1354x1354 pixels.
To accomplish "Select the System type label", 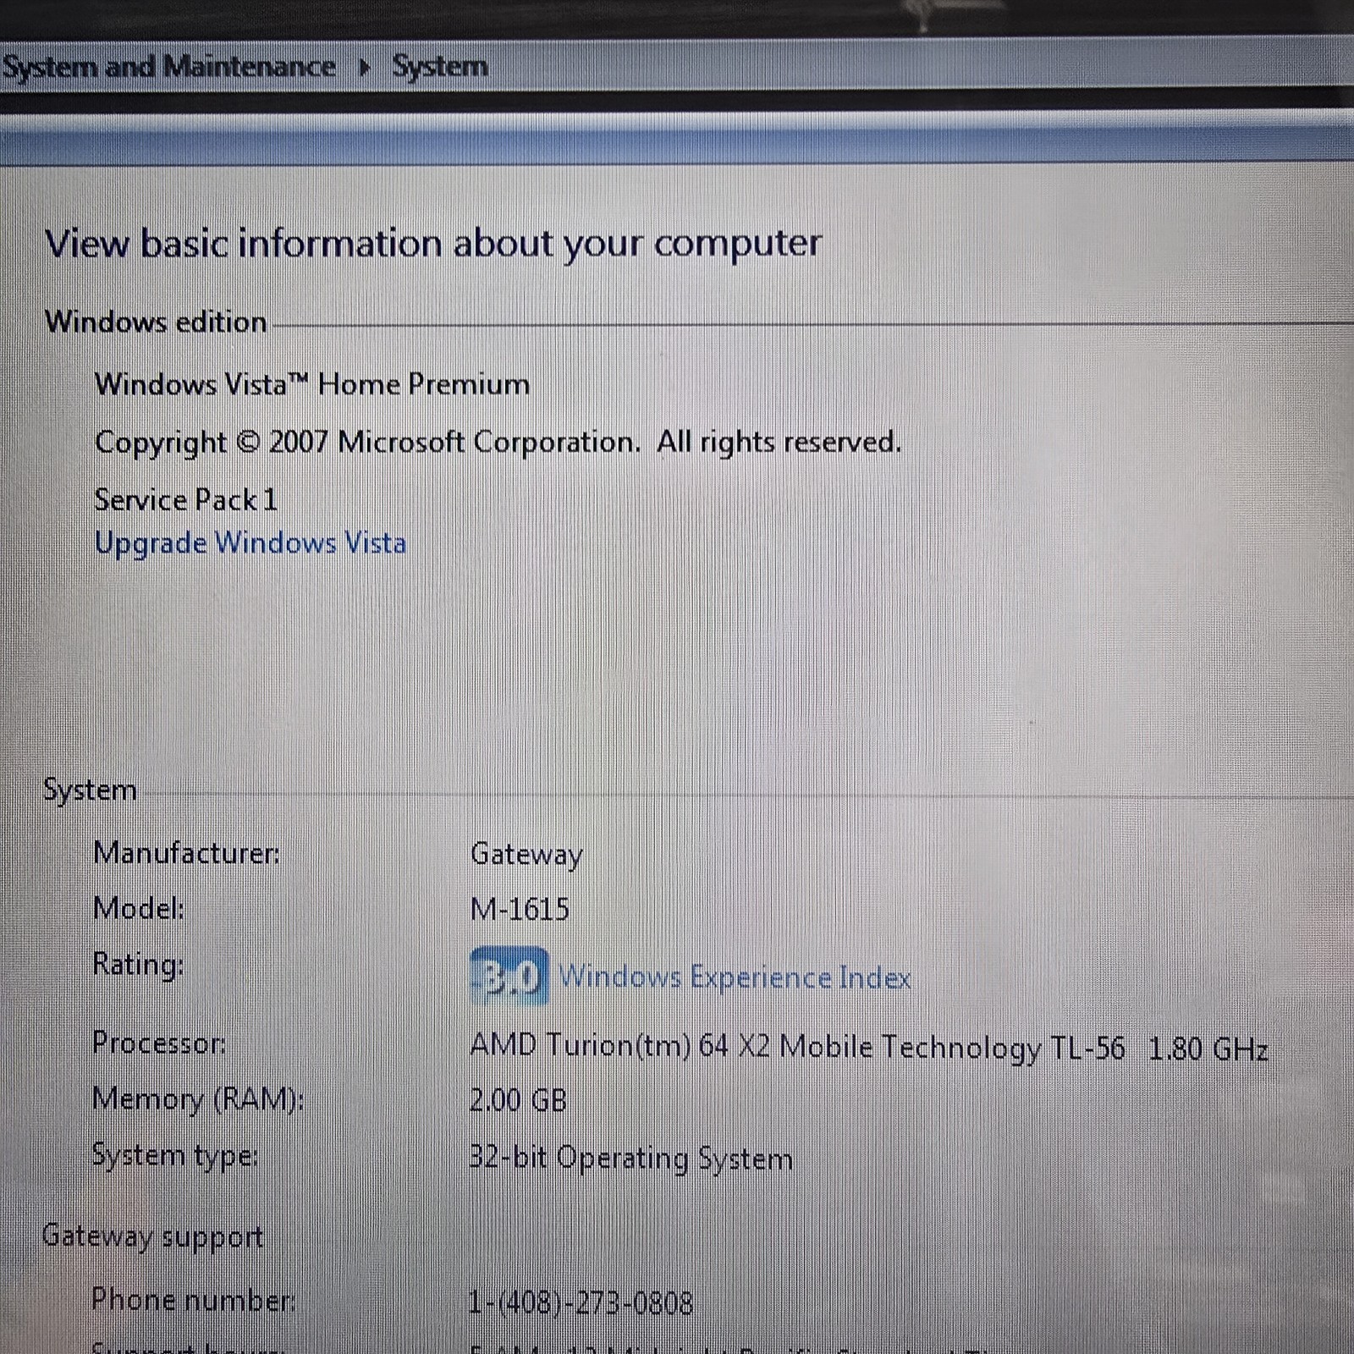I will pos(174,1156).
